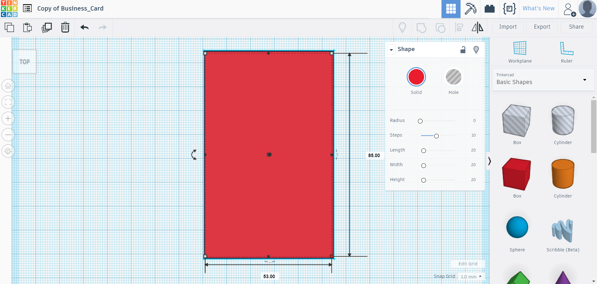
Task: Undo the last action
Action: pyautogui.click(x=85, y=27)
